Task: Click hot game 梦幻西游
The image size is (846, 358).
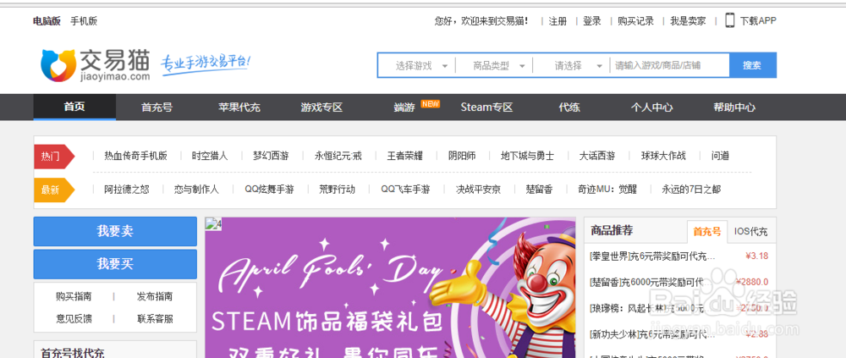Action: pyautogui.click(x=271, y=156)
